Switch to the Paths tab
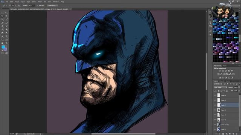Image resolution: width=241 pixels, height=135 pixels. pyautogui.click(x=228, y=81)
